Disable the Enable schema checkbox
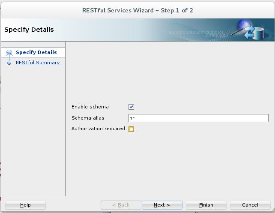275x213 pixels. [132, 107]
